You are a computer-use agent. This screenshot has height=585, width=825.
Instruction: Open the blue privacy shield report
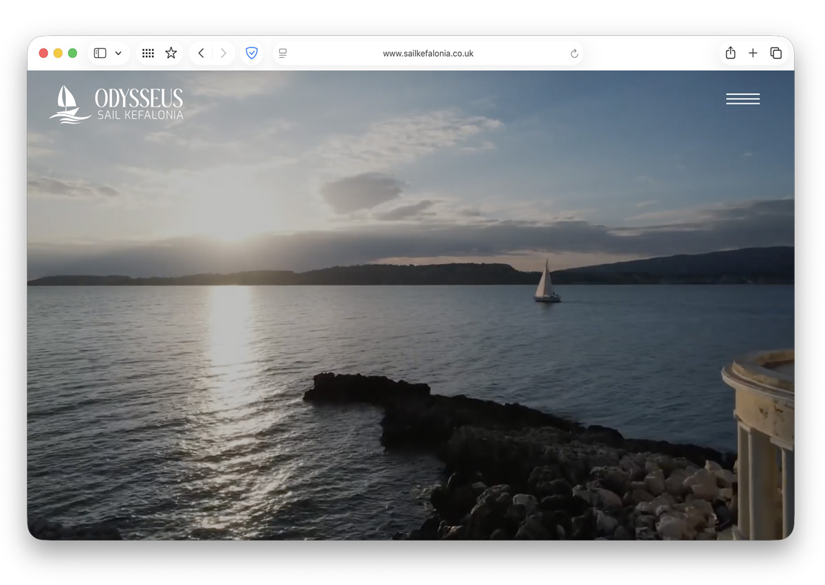(252, 53)
